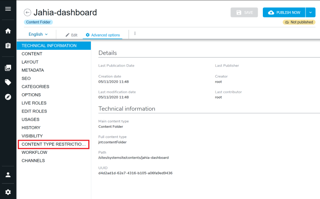Viewport: 320px width, 199px height.
Task: Select Technical Information in side menu
Action: (54, 46)
